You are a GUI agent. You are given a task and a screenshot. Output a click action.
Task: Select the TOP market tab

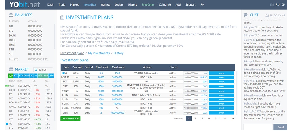(x=11, y=76)
